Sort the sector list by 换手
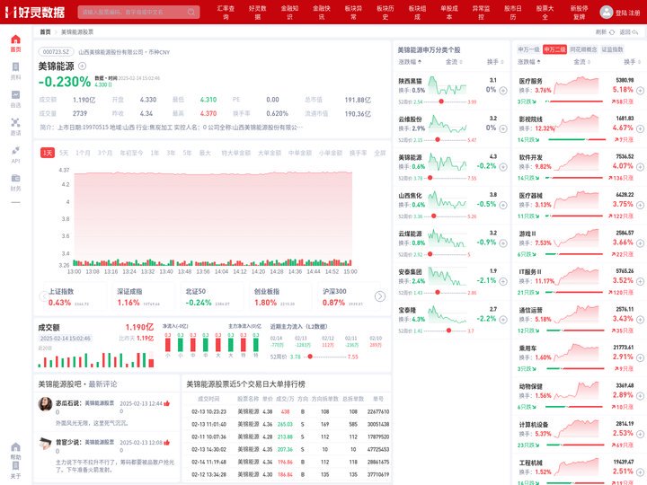 633,62
